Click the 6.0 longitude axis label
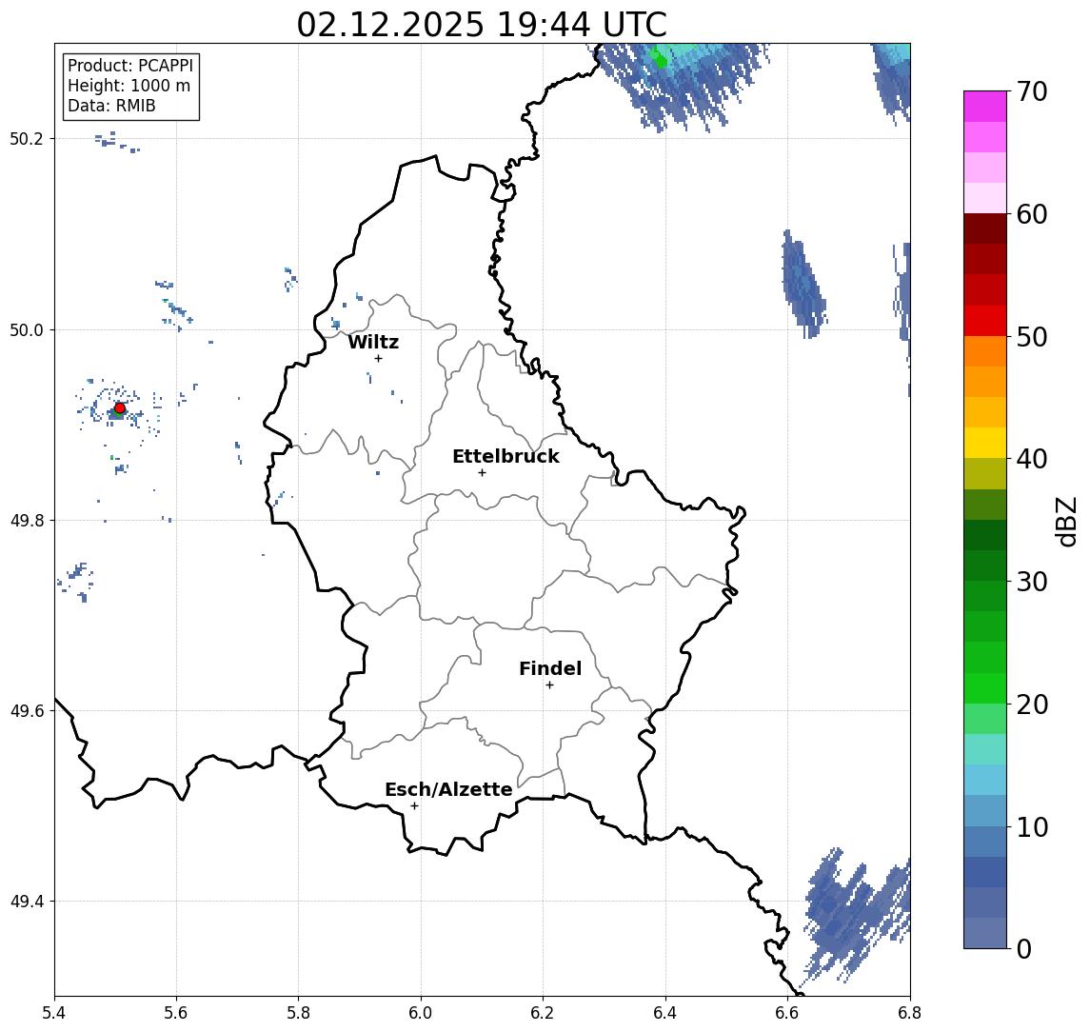Screen dimensions: 1090x1032 click(x=421, y=1013)
